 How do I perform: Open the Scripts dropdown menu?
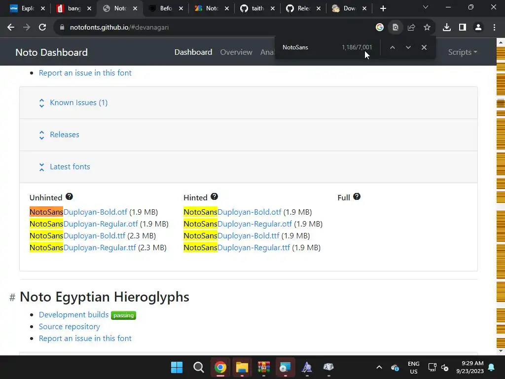pyautogui.click(x=463, y=52)
